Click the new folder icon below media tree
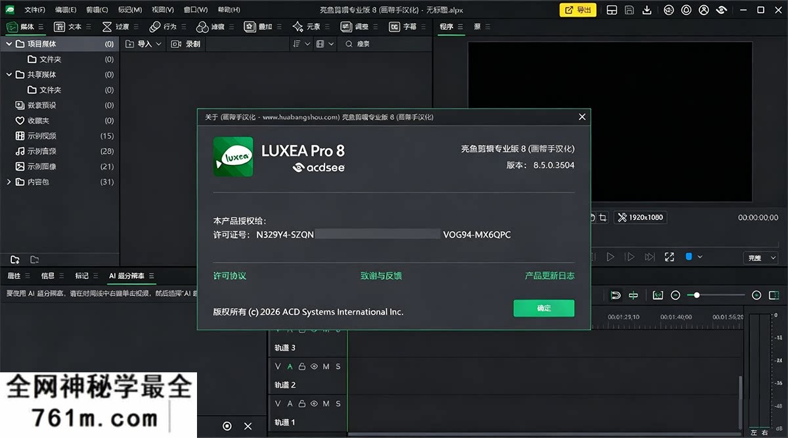Screen dimensions: 788x438 tap(15, 259)
